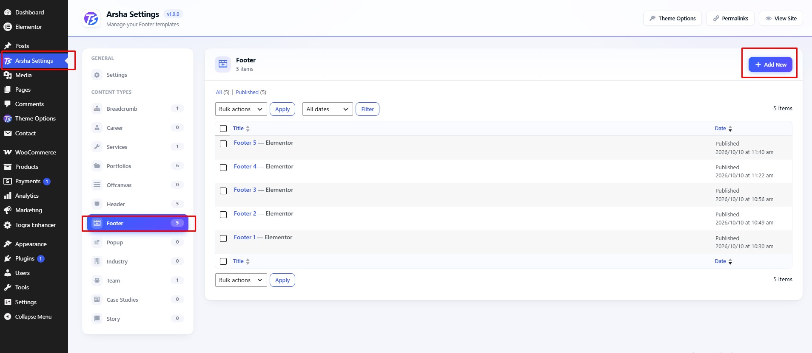This screenshot has height=353, width=812.
Task: Check the Footer 2 row checkbox
Action: (x=223, y=215)
